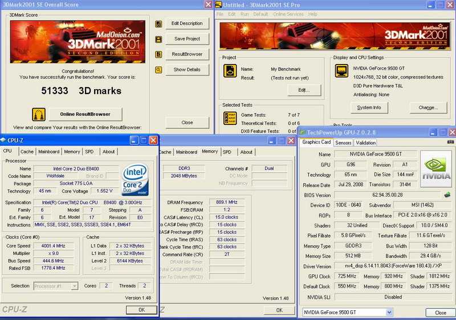Click the display monitor icon in Display settings

click(341, 71)
